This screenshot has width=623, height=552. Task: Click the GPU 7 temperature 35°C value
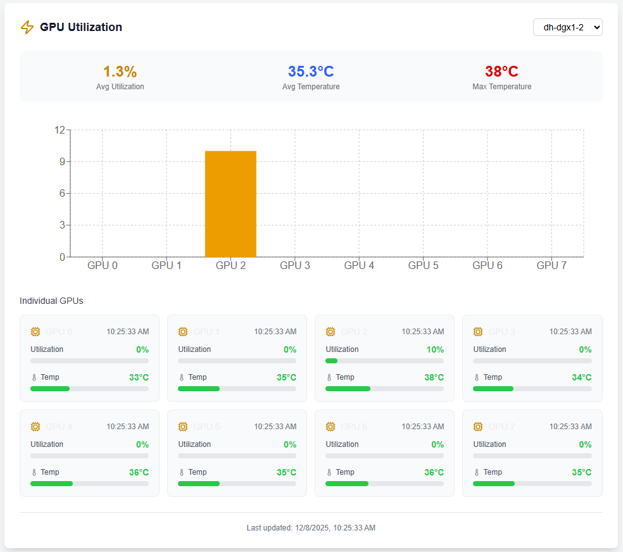click(581, 472)
